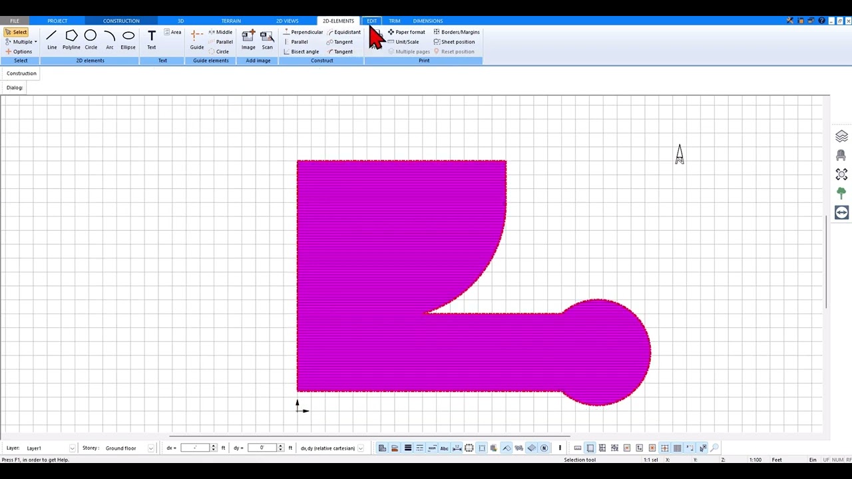
Task: Toggle the Select mode button
Action: [x=15, y=32]
